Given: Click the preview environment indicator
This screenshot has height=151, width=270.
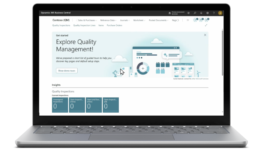Looking at the screenshot, I should tap(176, 13).
